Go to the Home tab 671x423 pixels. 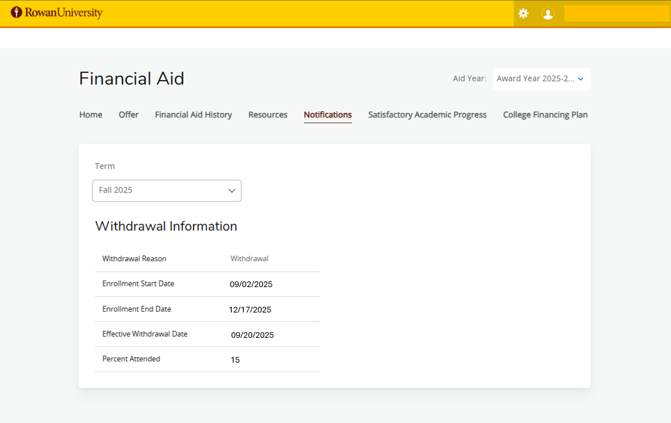[91, 115]
